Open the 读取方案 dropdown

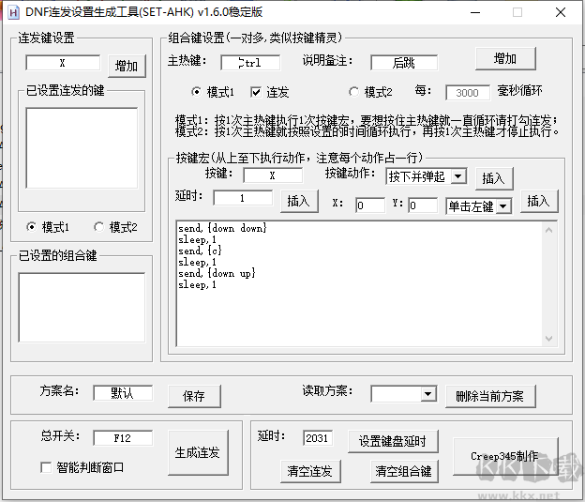point(428,395)
